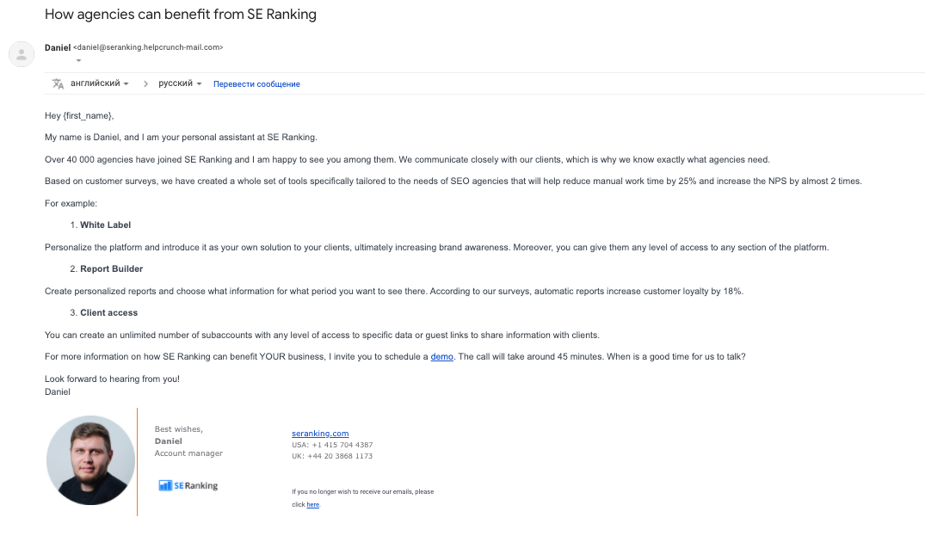Click the gray sender avatar circle
Screen dimensions: 925x536
21,53
